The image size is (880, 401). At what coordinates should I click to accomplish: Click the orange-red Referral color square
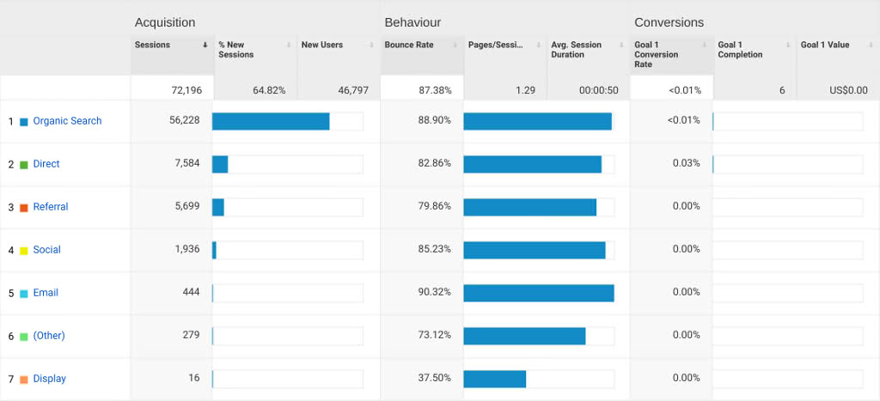[24, 208]
